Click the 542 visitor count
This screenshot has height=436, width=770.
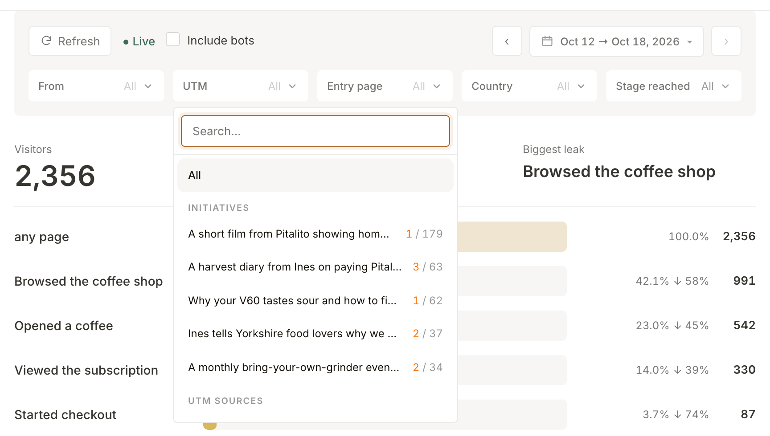click(x=744, y=325)
